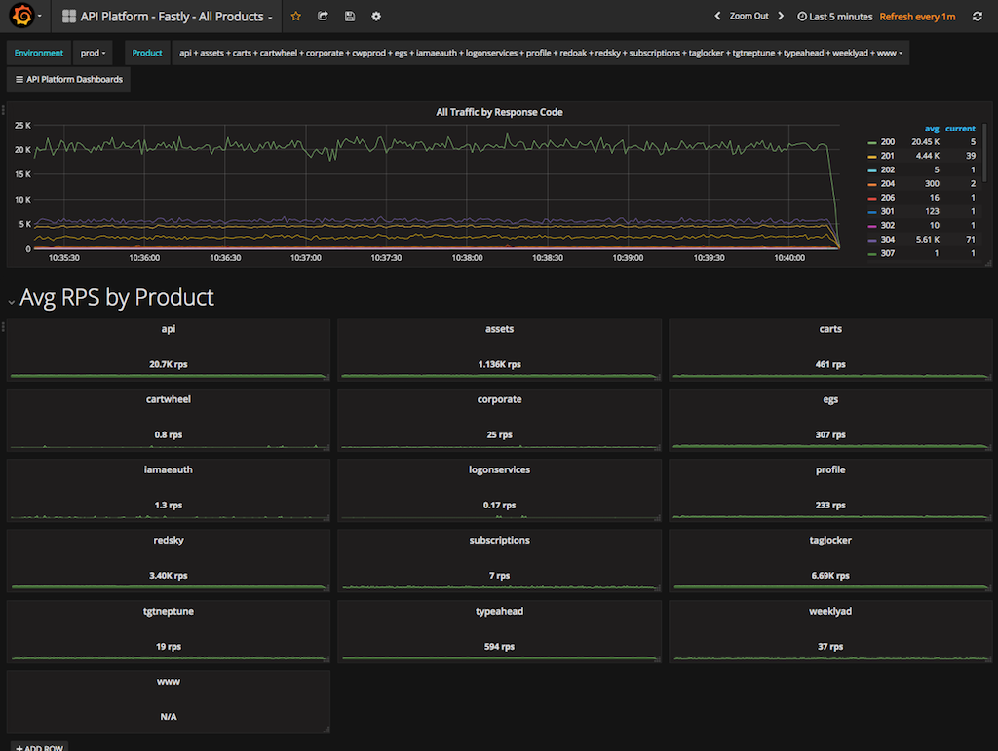The height and width of the screenshot is (751, 998).
Task: Click the subscriptions panel title
Action: click(x=499, y=540)
